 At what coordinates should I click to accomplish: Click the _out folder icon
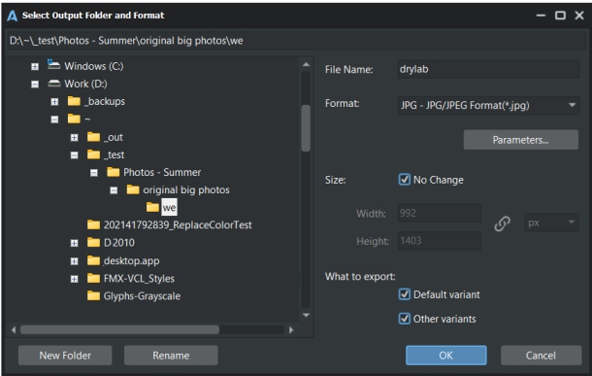point(93,136)
